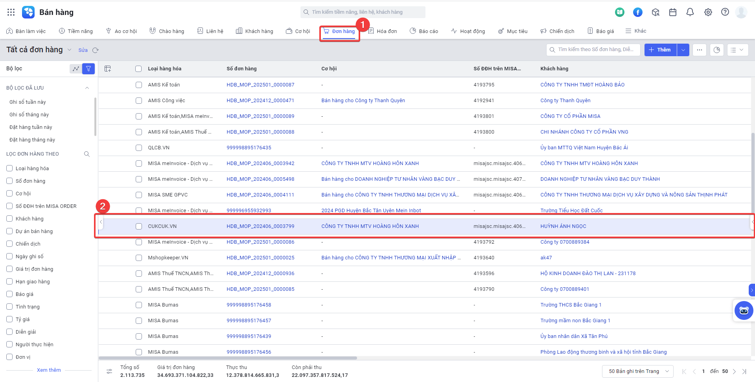Open order HDB_MOP_202406_0003799
Screen dimensions: 755x382
point(260,226)
